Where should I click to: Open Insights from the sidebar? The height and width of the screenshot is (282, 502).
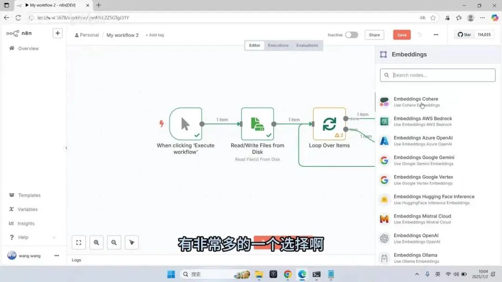(x=26, y=223)
